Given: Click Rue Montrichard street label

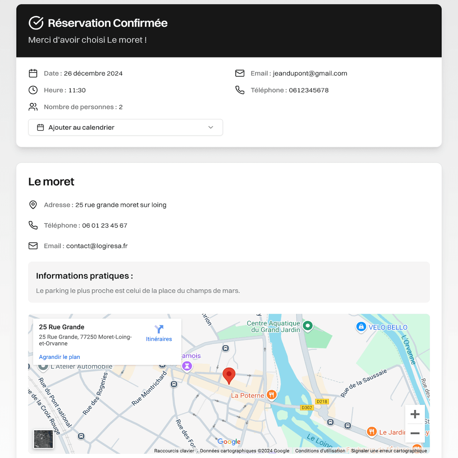Looking at the screenshot, I should click(149, 389).
